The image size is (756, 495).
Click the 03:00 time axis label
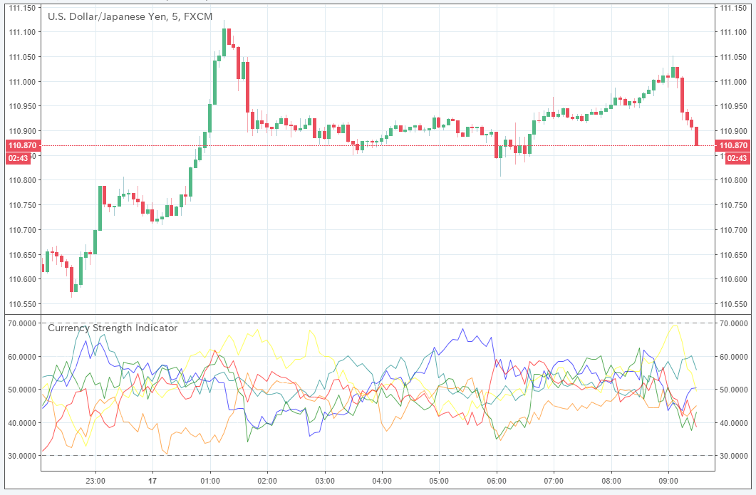click(x=324, y=481)
